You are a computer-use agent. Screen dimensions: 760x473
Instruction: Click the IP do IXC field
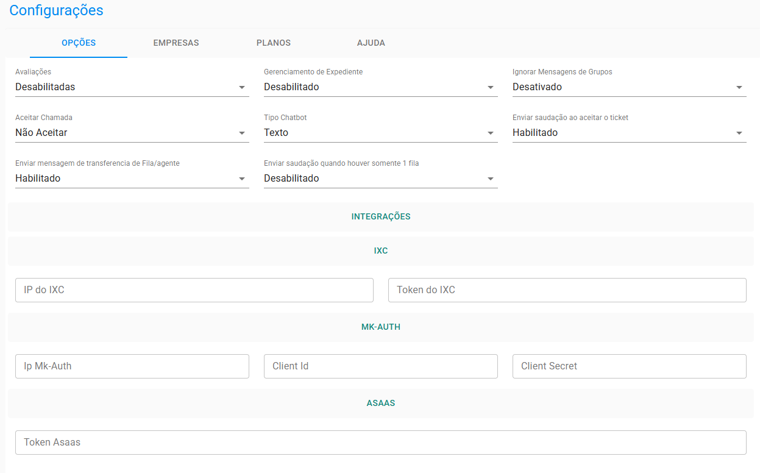coord(194,290)
